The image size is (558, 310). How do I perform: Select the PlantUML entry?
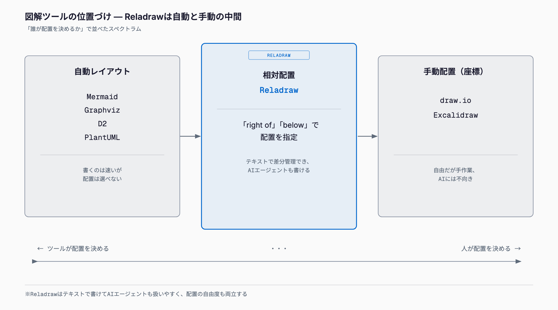click(x=102, y=137)
